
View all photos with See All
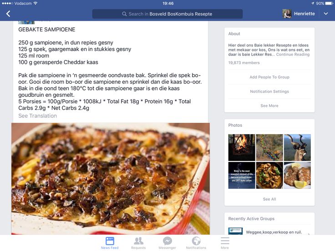(x=269, y=199)
